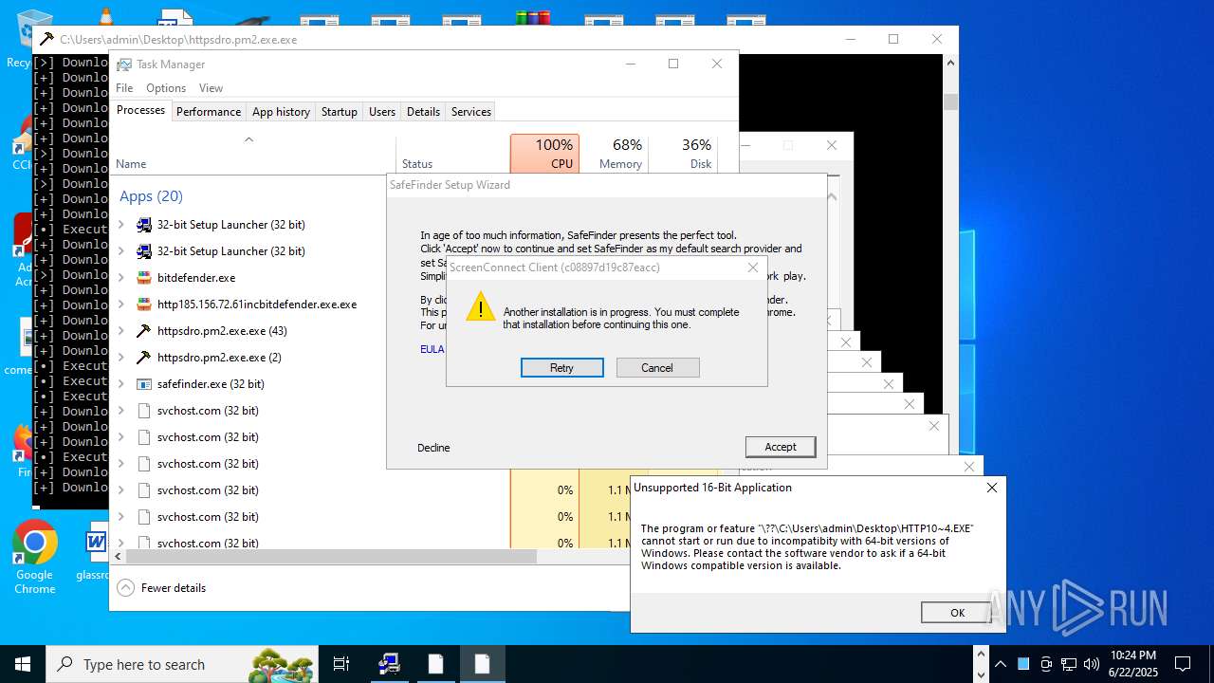The height and width of the screenshot is (683, 1214).
Task: Click the httpsdro.pm2.exe.exe (43) hammer icon
Action: coord(144,331)
